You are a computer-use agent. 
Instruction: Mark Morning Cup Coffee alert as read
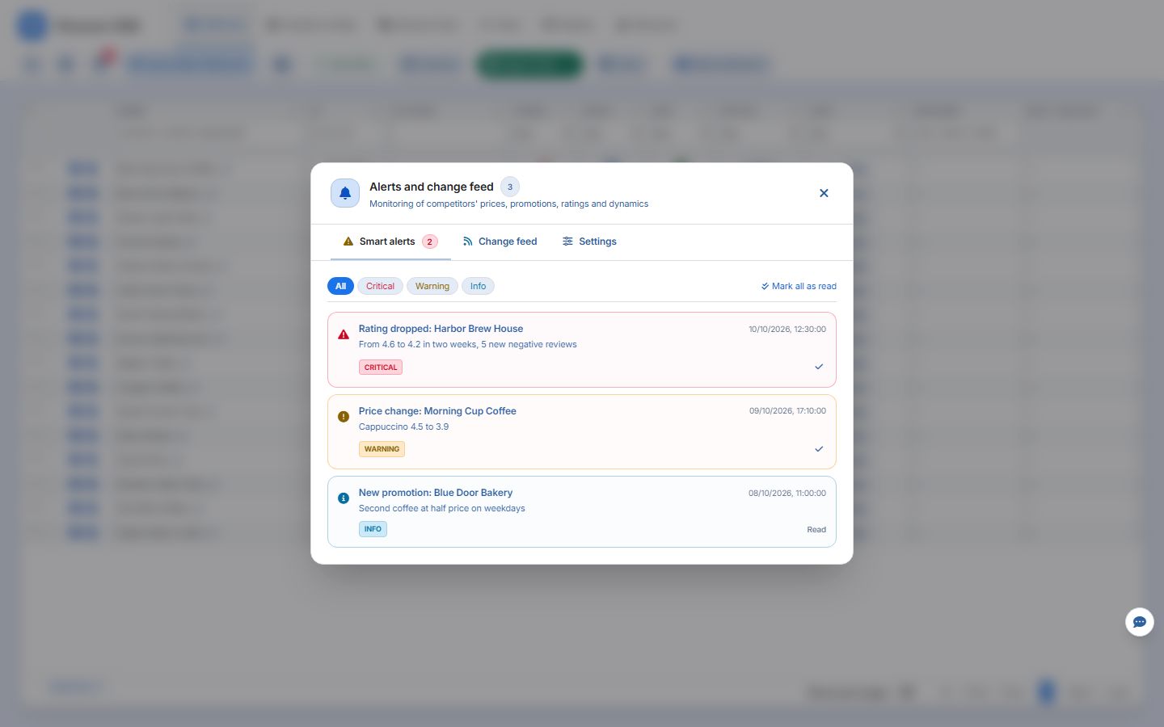819,449
